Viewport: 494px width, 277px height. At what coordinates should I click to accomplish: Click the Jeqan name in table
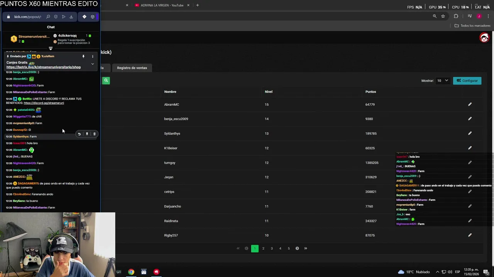(x=169, y=177)
